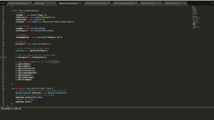The width and height of the screenshot is (214, 120).
Task: Click the "[Finished in 142.1s]" build output
Action: [11, 109]
